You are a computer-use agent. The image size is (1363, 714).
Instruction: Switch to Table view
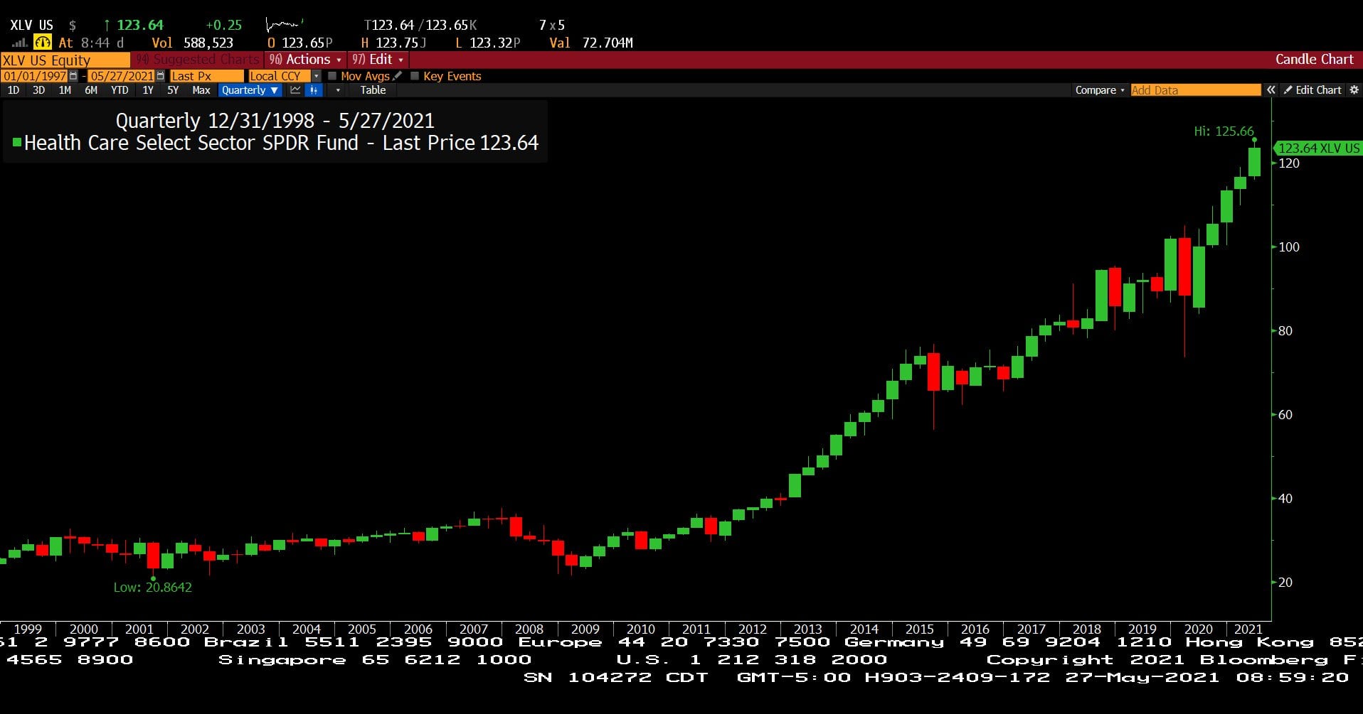373,90
